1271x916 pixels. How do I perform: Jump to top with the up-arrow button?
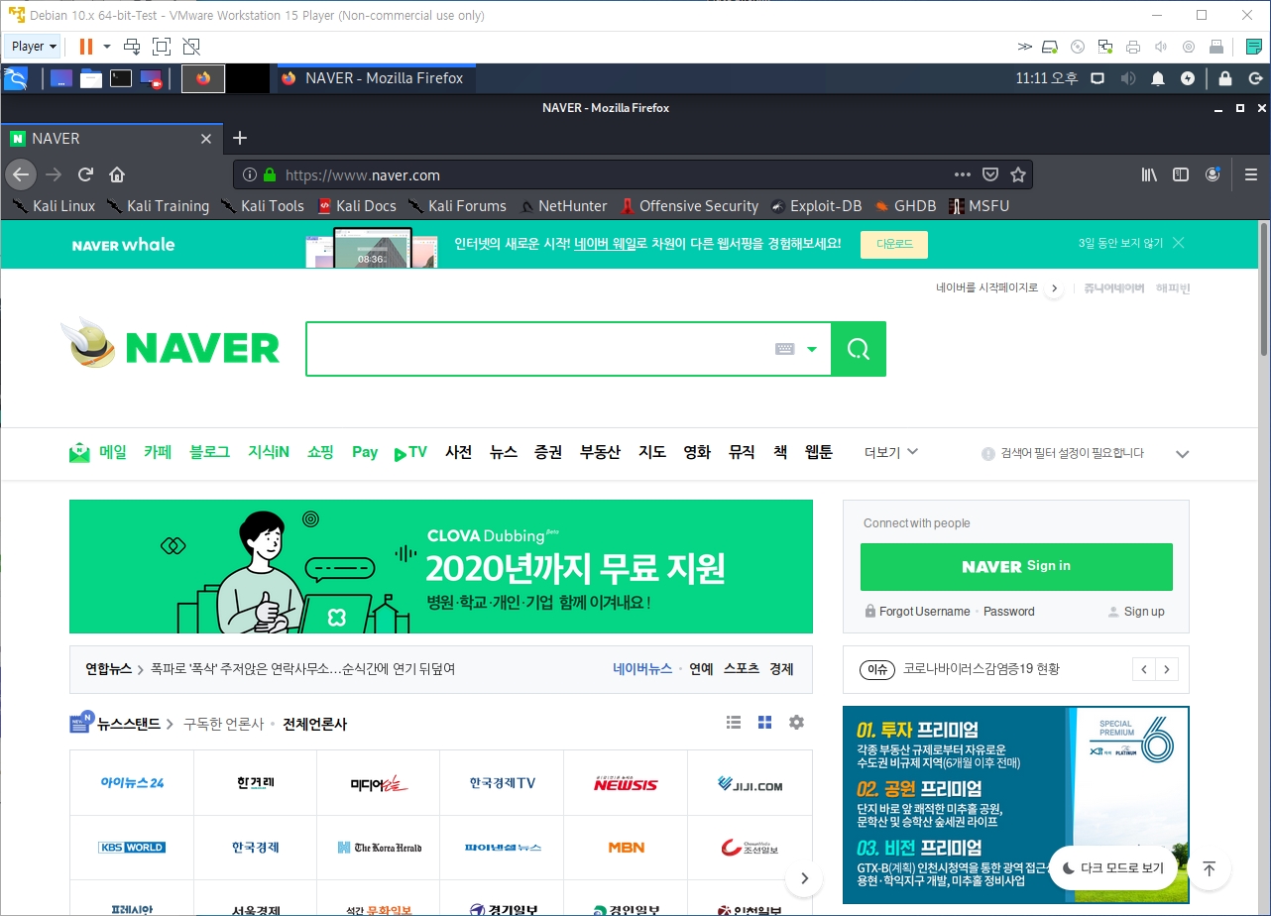pyautogui.click(x=1209, y=868)
